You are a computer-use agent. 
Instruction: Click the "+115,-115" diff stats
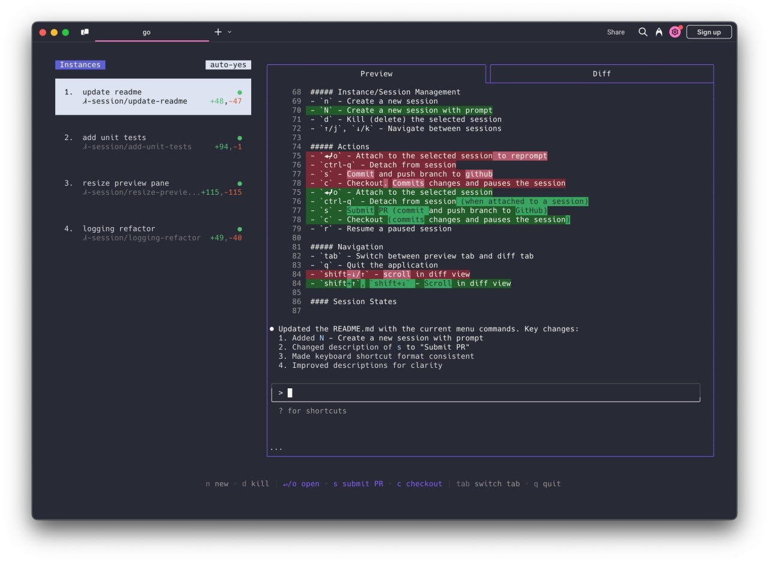tap(222, 192)
